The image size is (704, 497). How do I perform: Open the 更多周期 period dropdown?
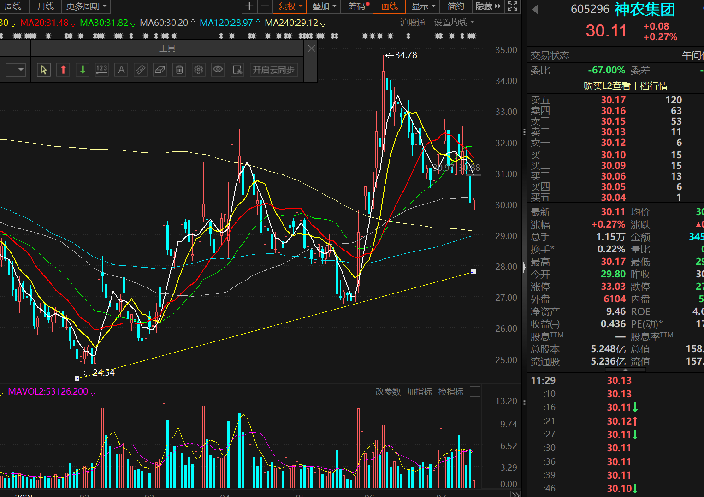pyautogui.click(x=86, y=6)
